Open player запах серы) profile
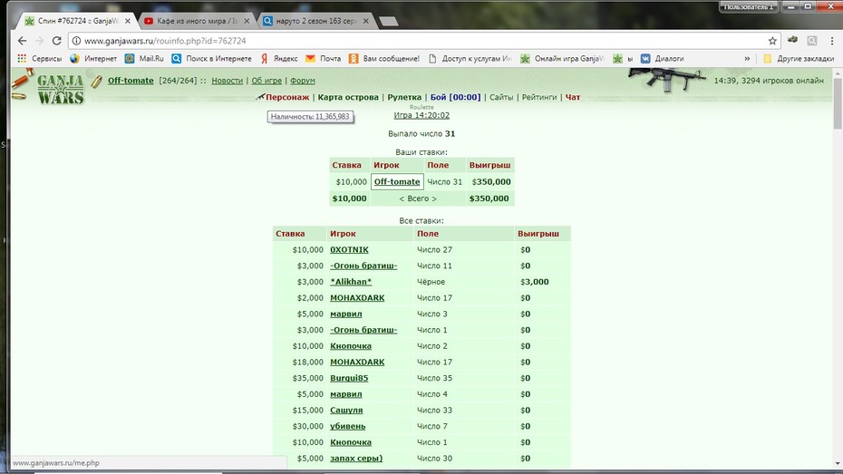The image size is (843, 474). pos(356,459)
